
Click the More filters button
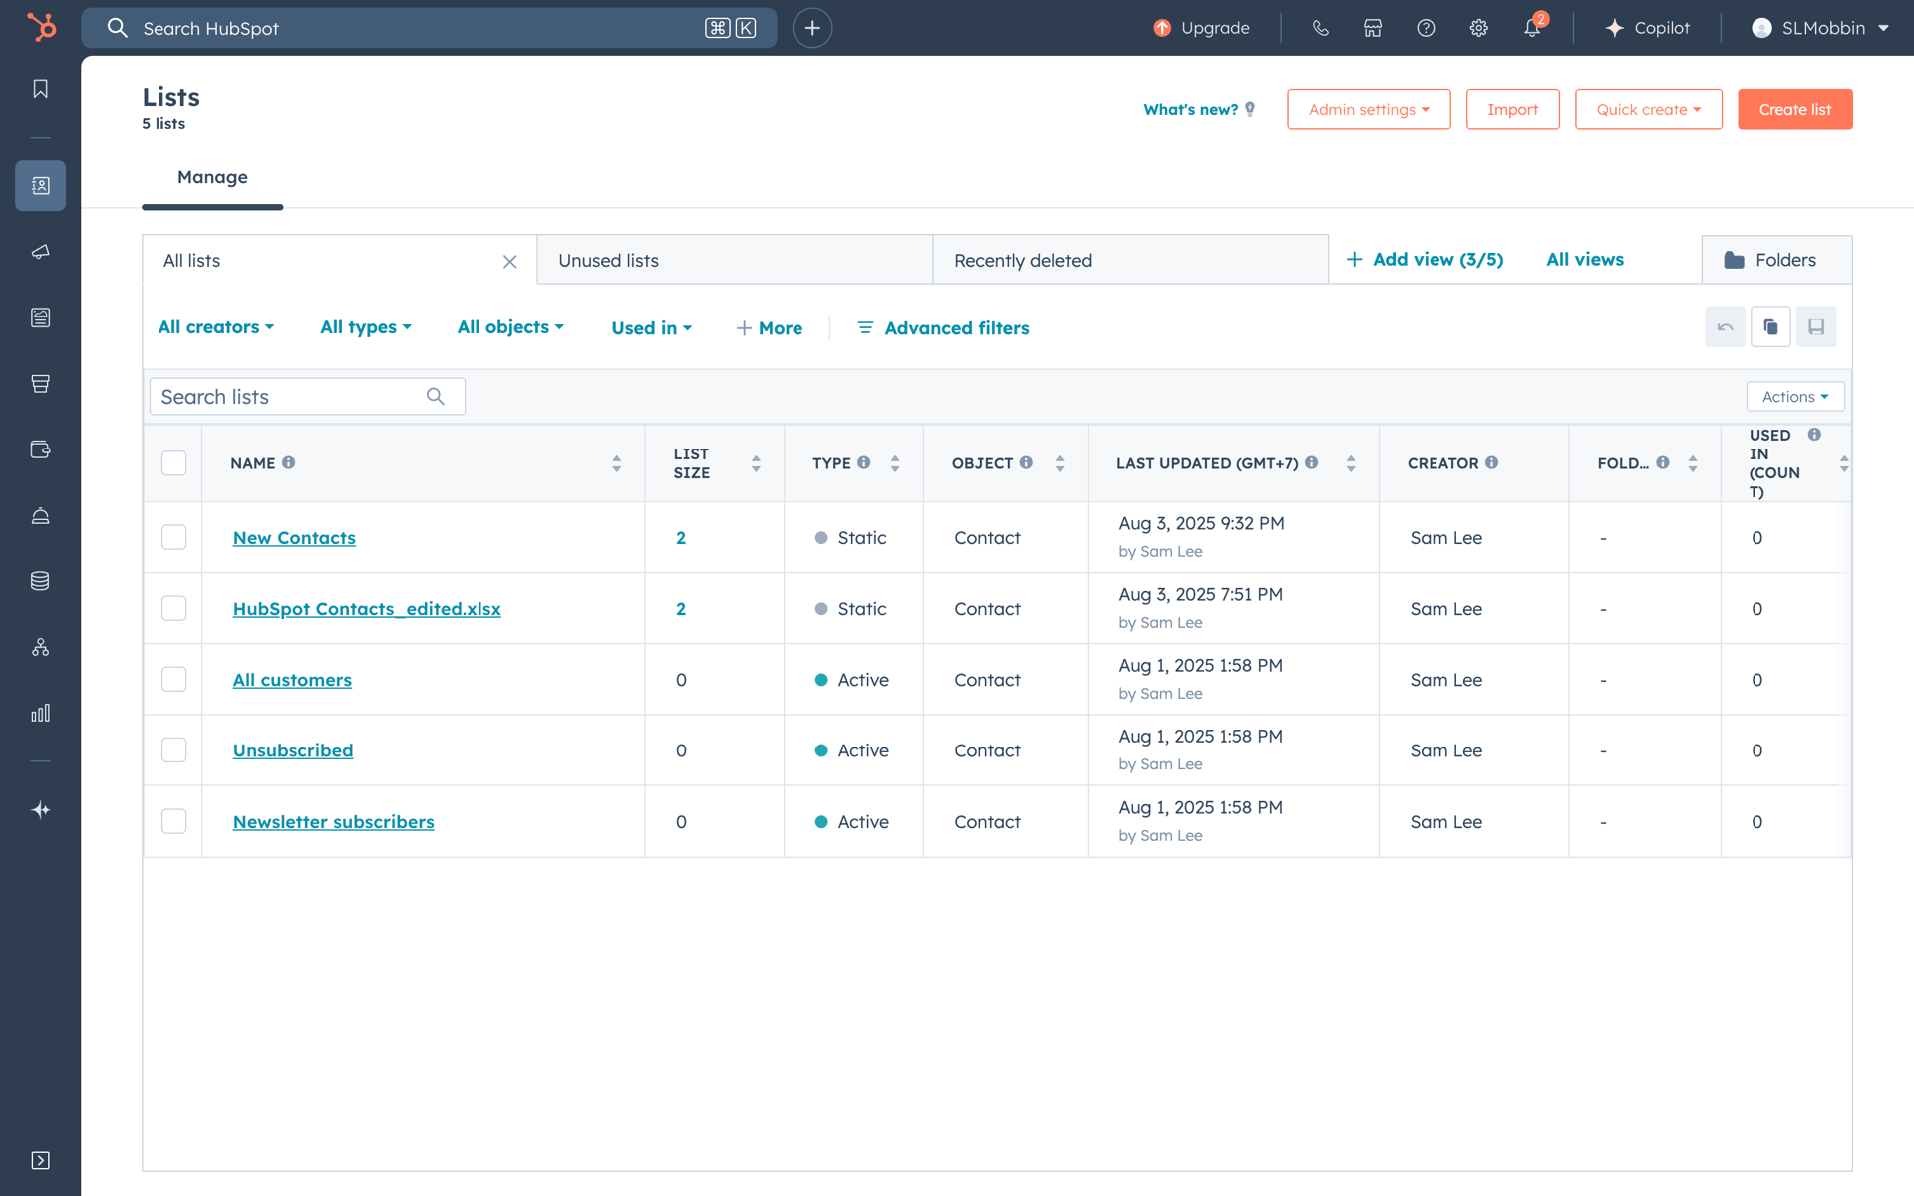[769, 327]
